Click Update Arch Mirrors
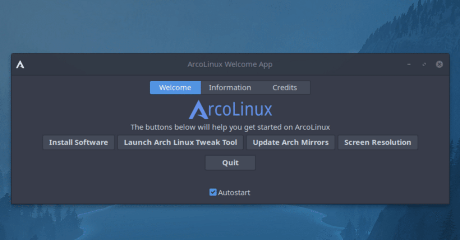The image size is (460, 240). (x=290, y=142)
